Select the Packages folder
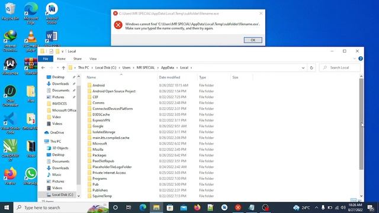Image resolution: width=379 pixels, height=213 pixels. pos(99,155)
